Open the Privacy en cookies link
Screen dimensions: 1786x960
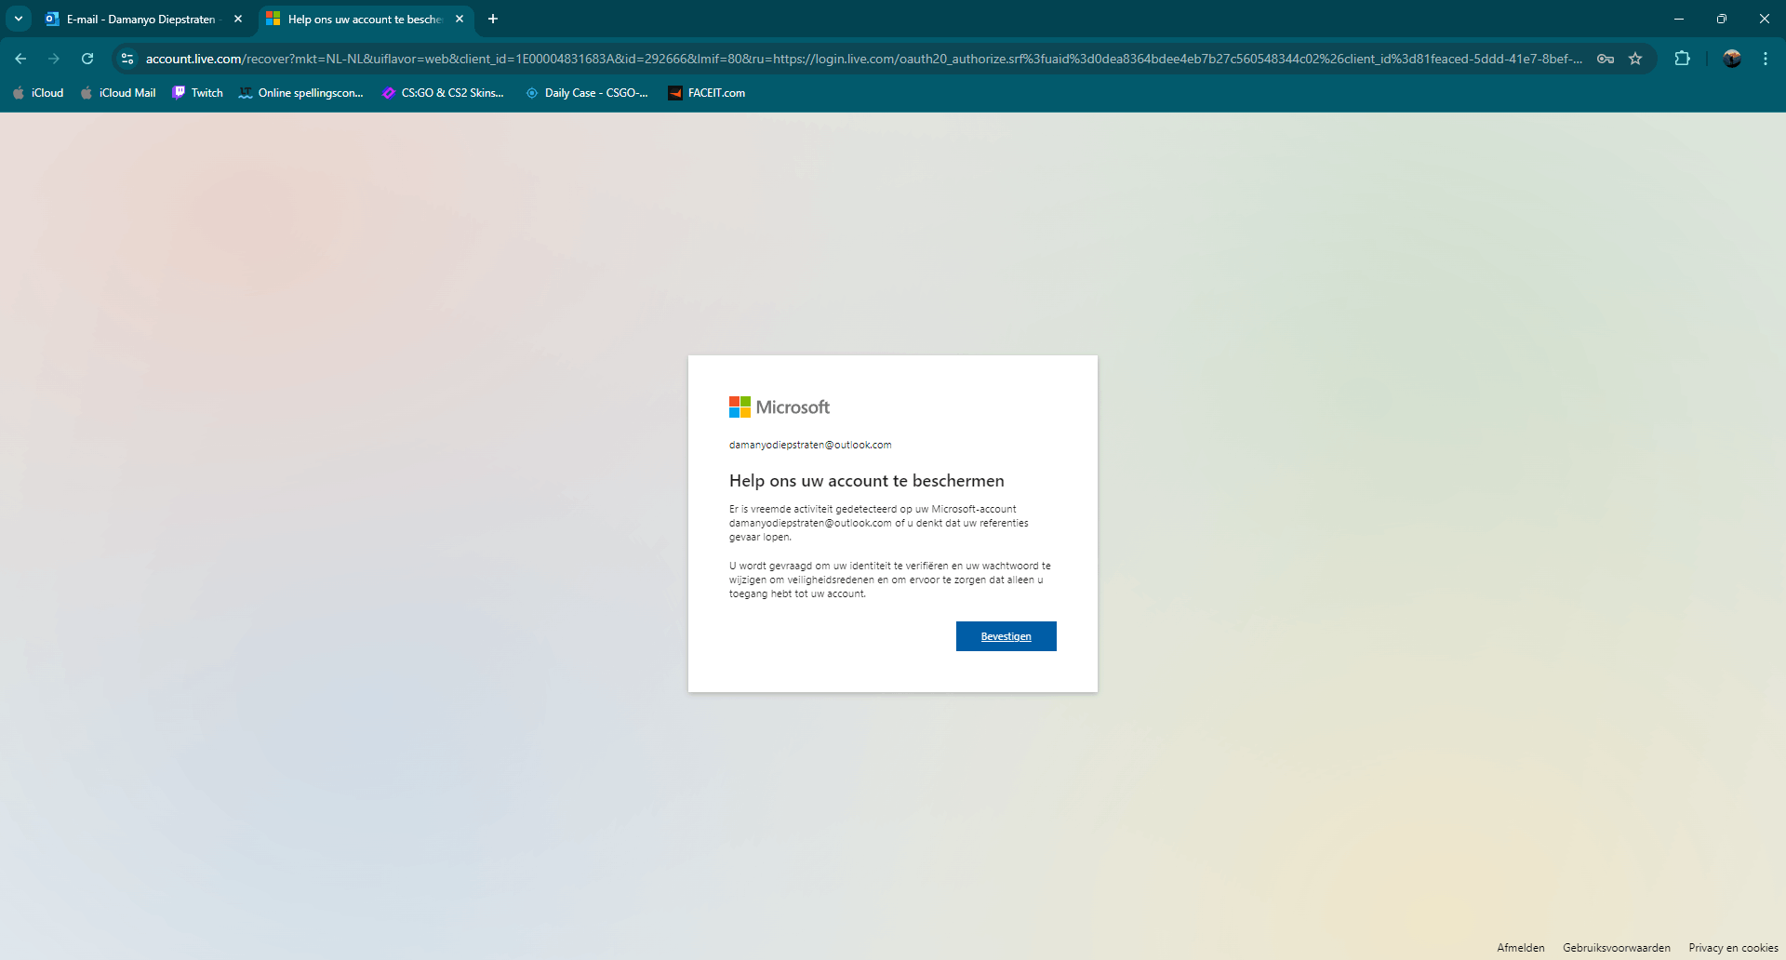(1733, 948)
